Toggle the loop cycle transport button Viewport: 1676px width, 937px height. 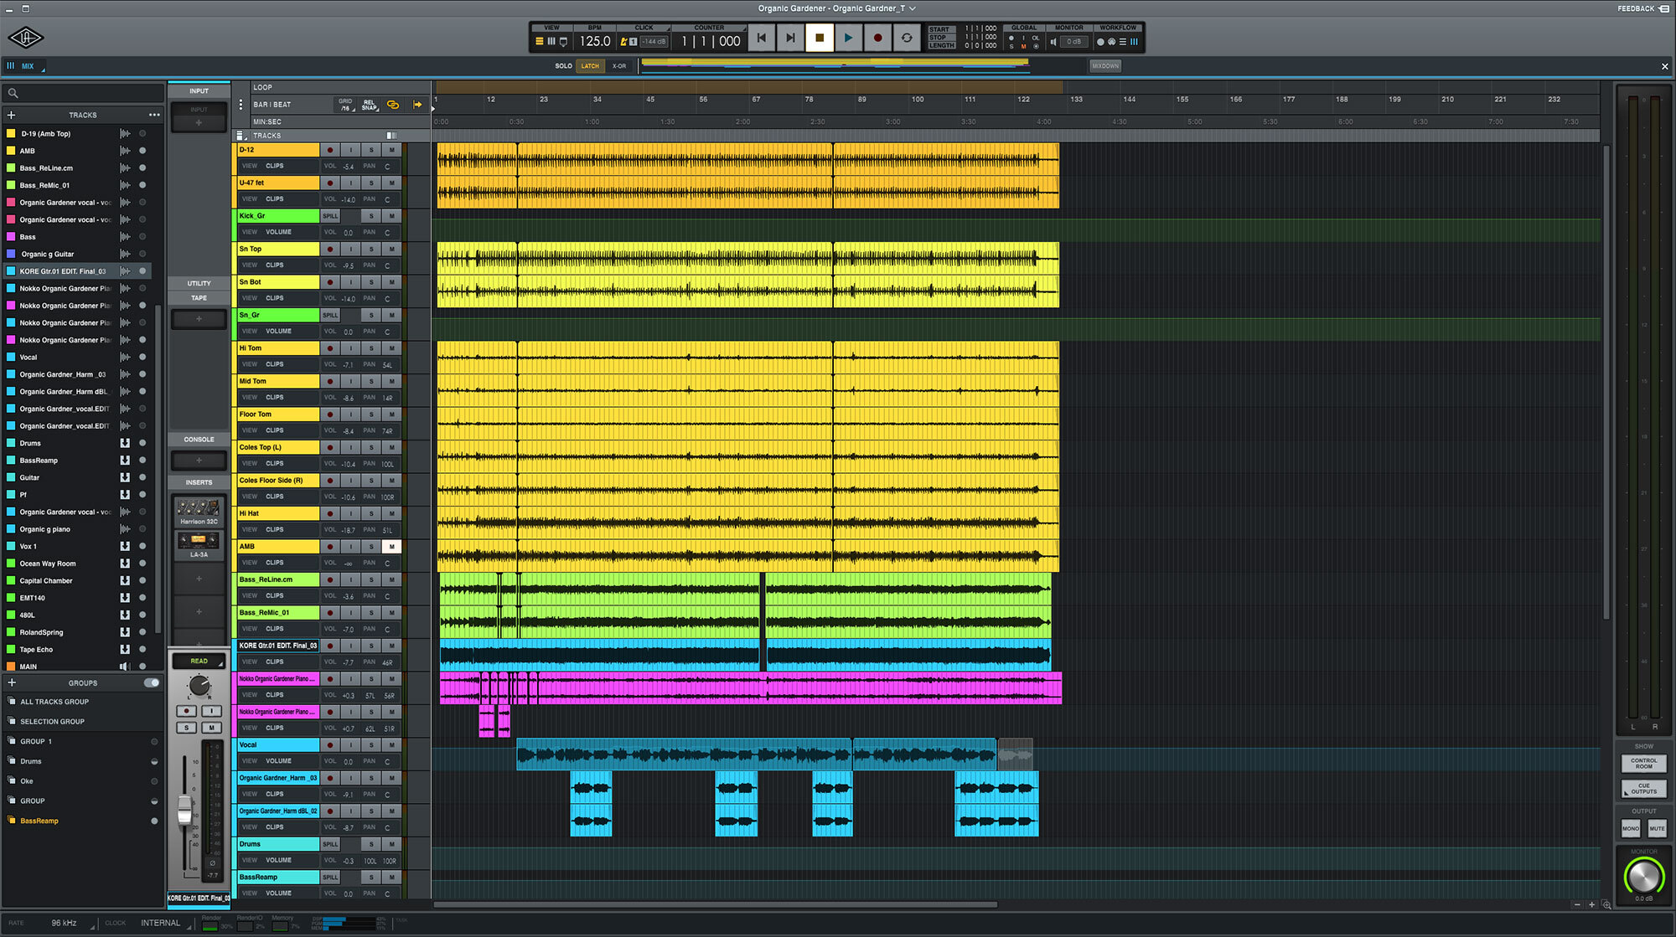(906, 38)
